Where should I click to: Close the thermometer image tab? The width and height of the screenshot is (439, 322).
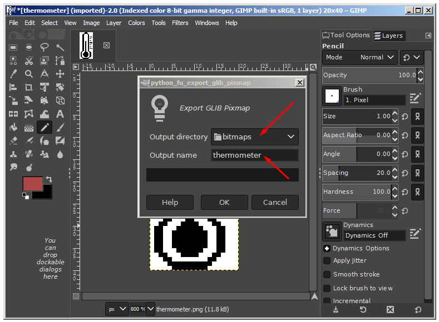[x=106, y=45]
